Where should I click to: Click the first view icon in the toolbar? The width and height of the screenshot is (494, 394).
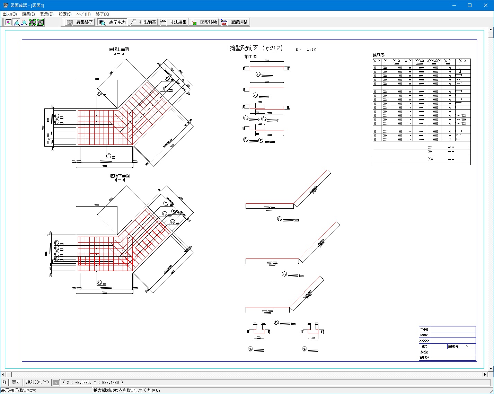pyautogui.click(x=8, y=23)
